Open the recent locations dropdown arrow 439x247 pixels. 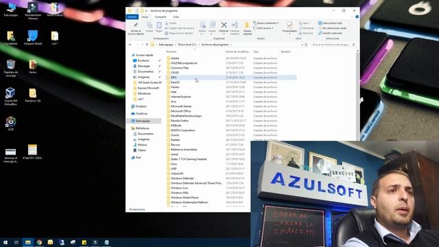142,45
